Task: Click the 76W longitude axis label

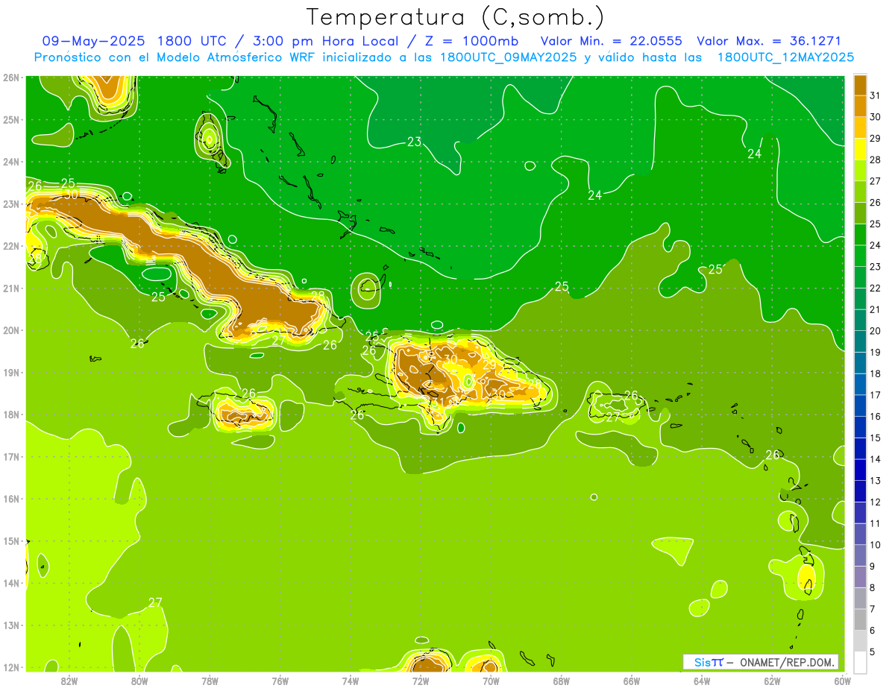Action: tap(280, 681)
